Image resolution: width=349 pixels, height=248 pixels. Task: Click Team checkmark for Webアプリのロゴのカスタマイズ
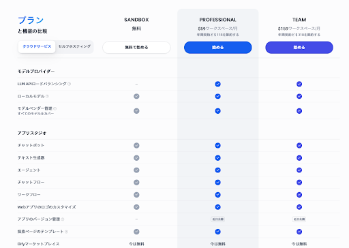click(x=299, y=207)
